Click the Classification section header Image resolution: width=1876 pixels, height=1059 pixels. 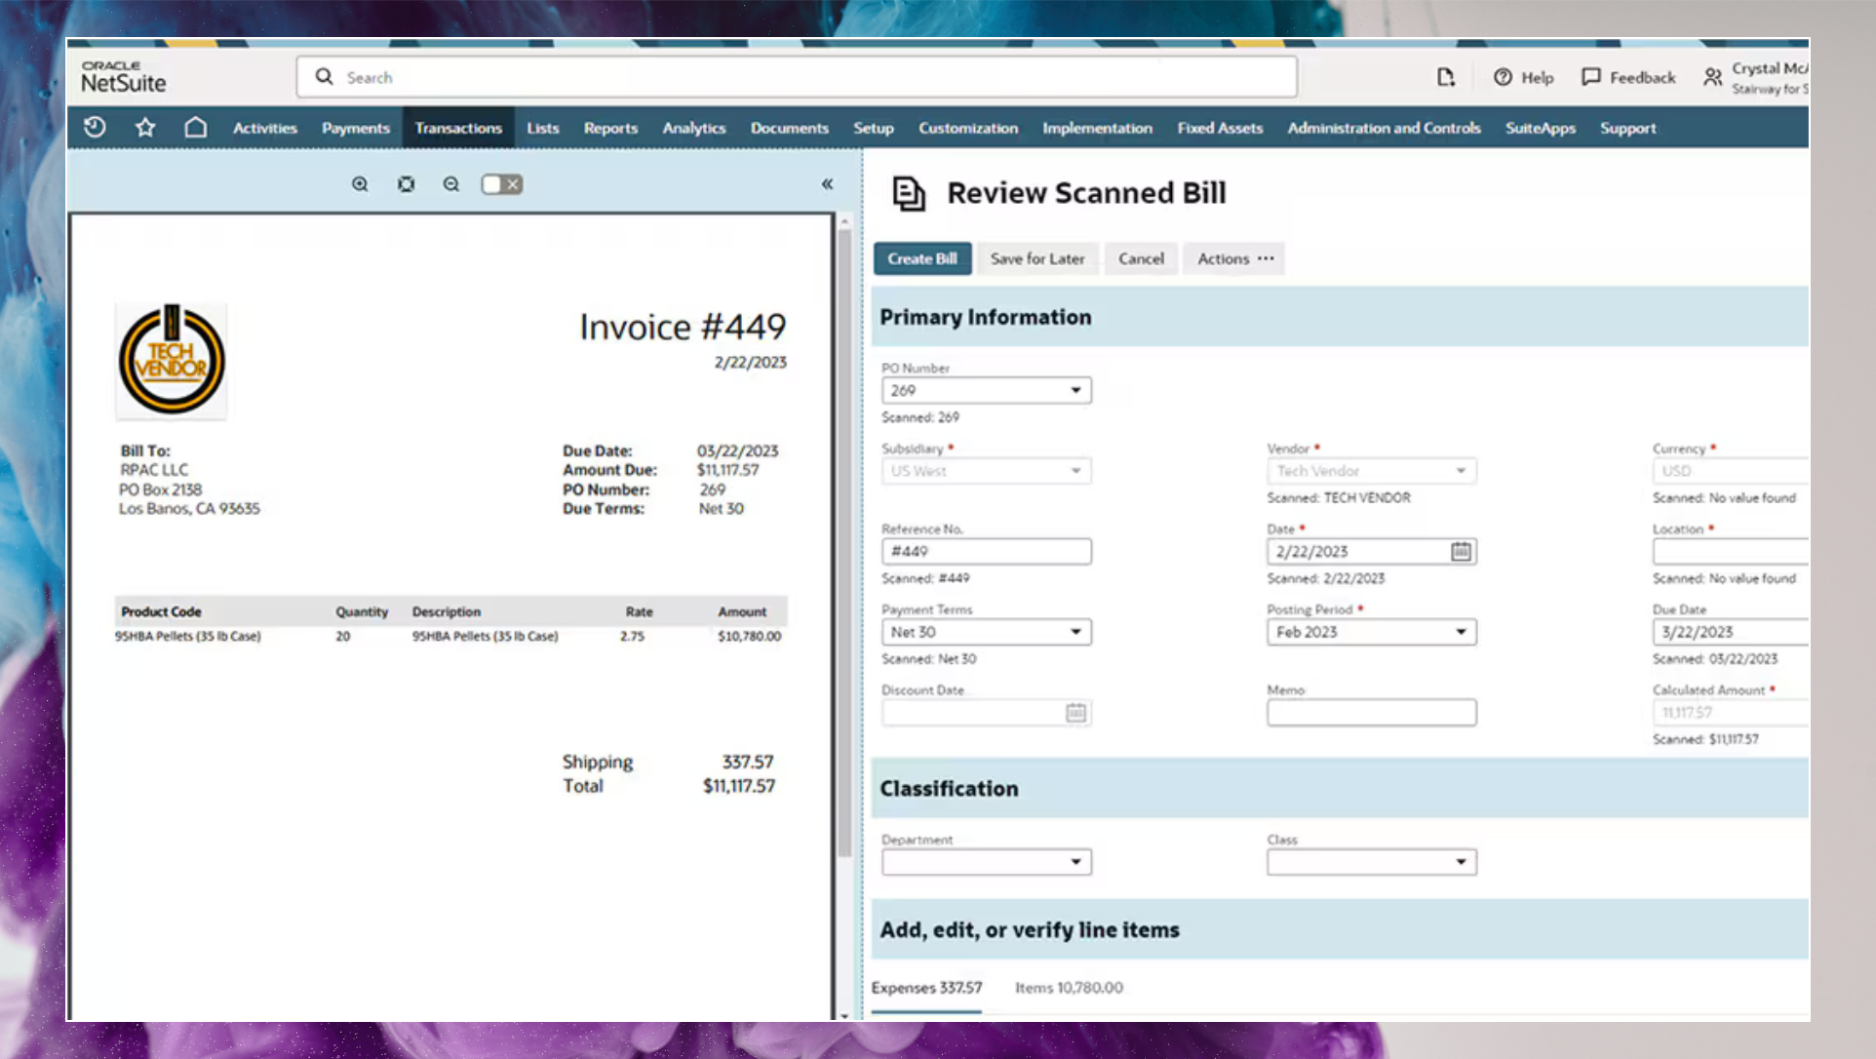pyautogui.click(x=1340, y=789)
